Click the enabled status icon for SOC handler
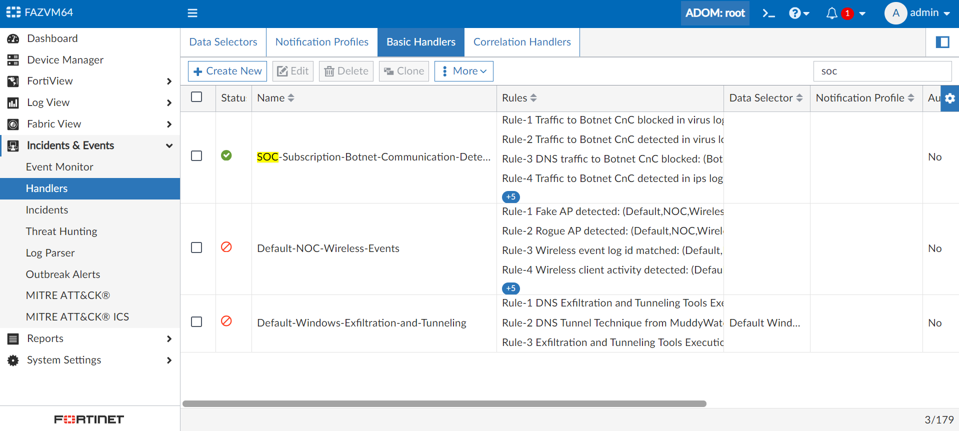The image size is (959, 431). [226, 155]
